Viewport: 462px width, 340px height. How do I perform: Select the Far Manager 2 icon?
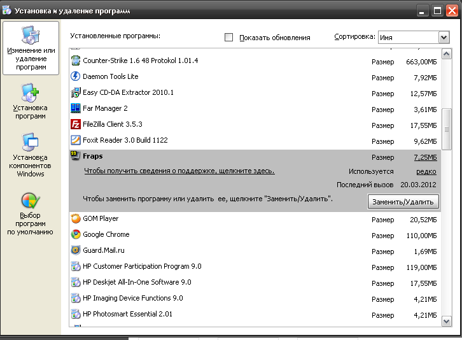point(76,108)
